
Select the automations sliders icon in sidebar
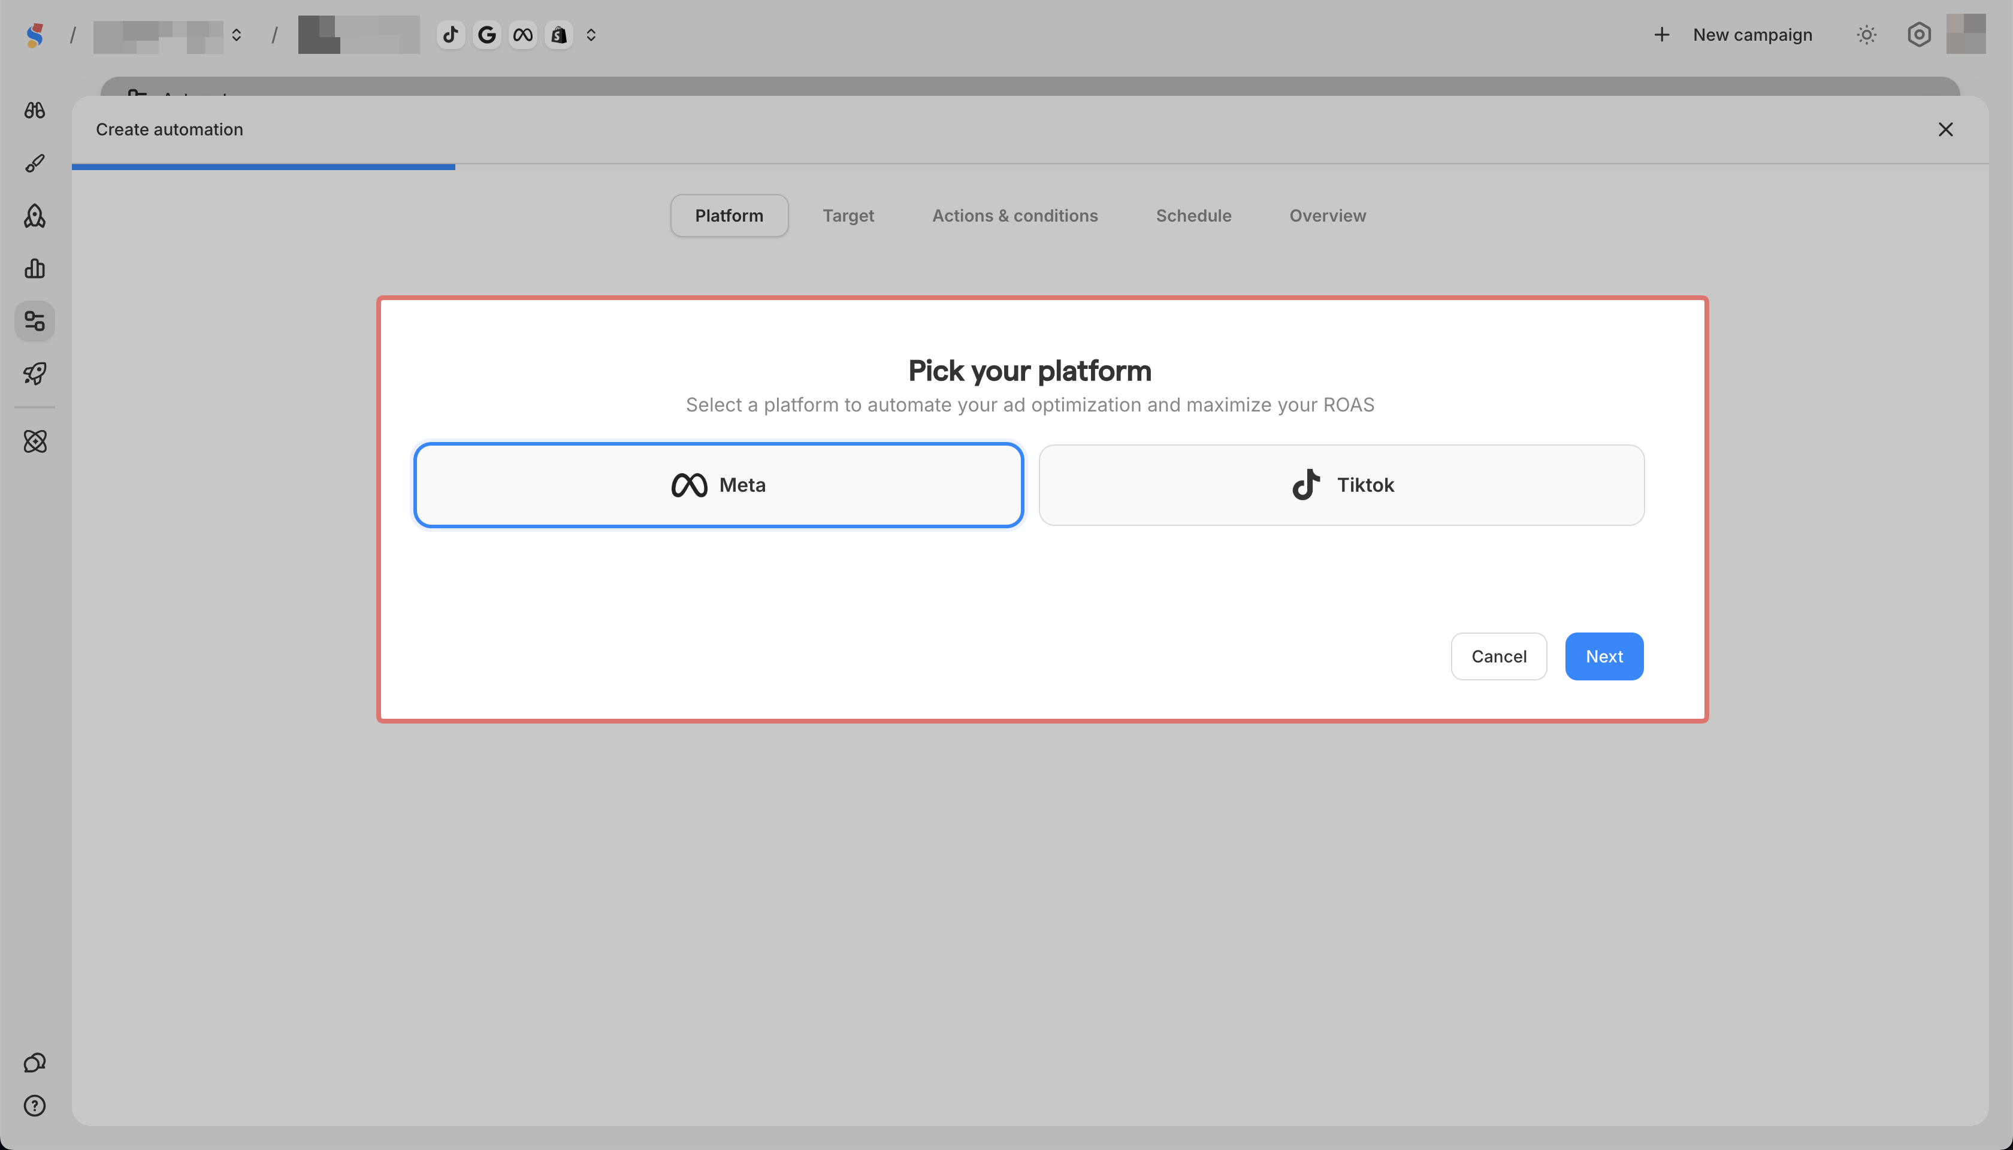(35, 322)
